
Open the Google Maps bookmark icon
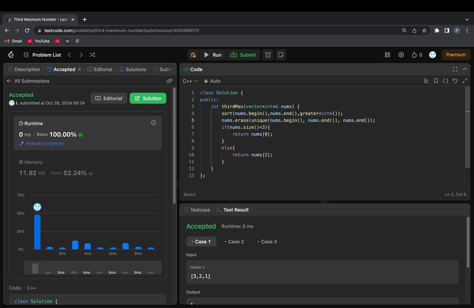77,41
